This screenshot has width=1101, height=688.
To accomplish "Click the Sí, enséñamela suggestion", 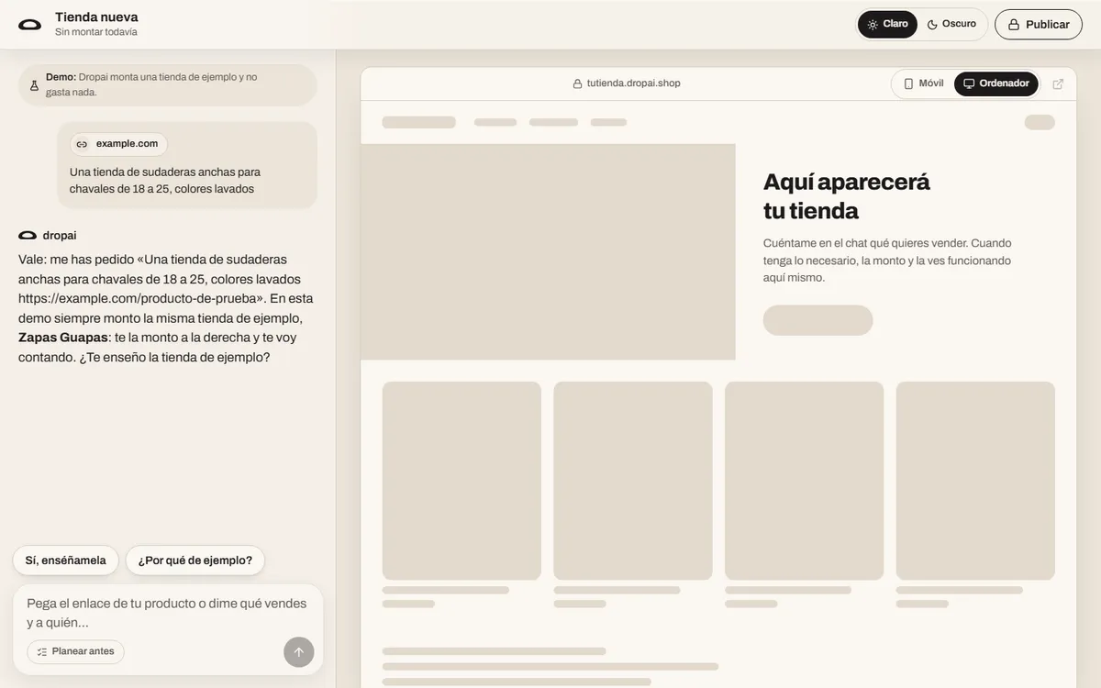I will (x=66, y=560).
